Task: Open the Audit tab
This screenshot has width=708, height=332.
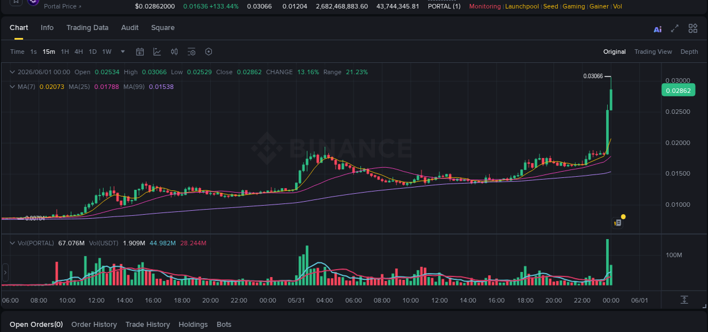Action: click(x=130, y=28)
